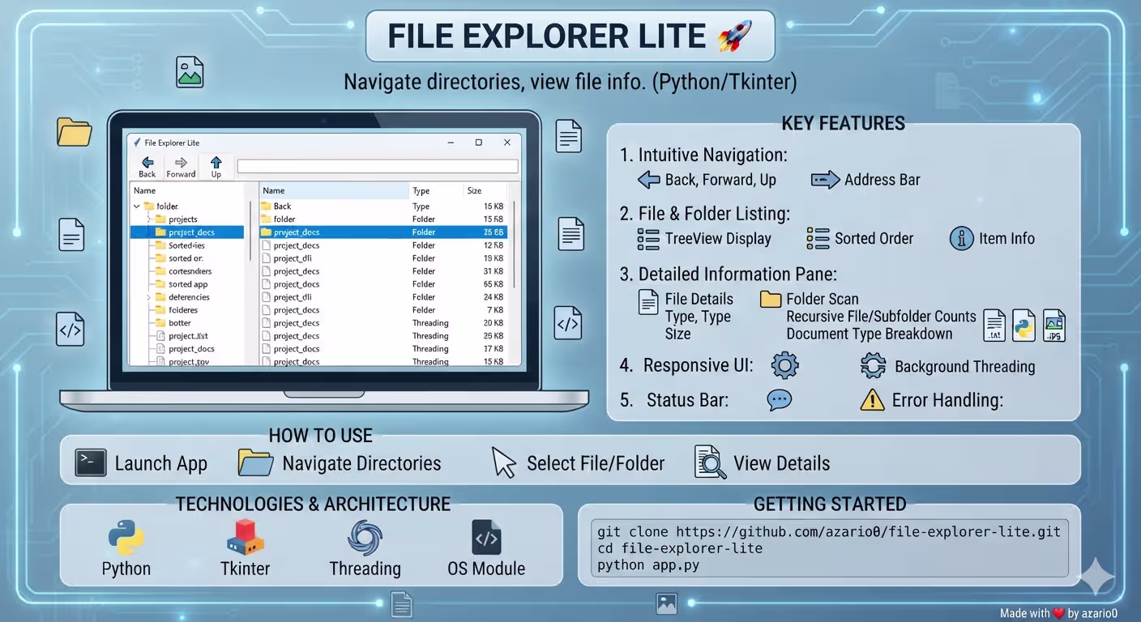This screenshot has height=622, width=1141.
Task: Click the Background Threading gear-arrows icon
Action: point(873,366)
